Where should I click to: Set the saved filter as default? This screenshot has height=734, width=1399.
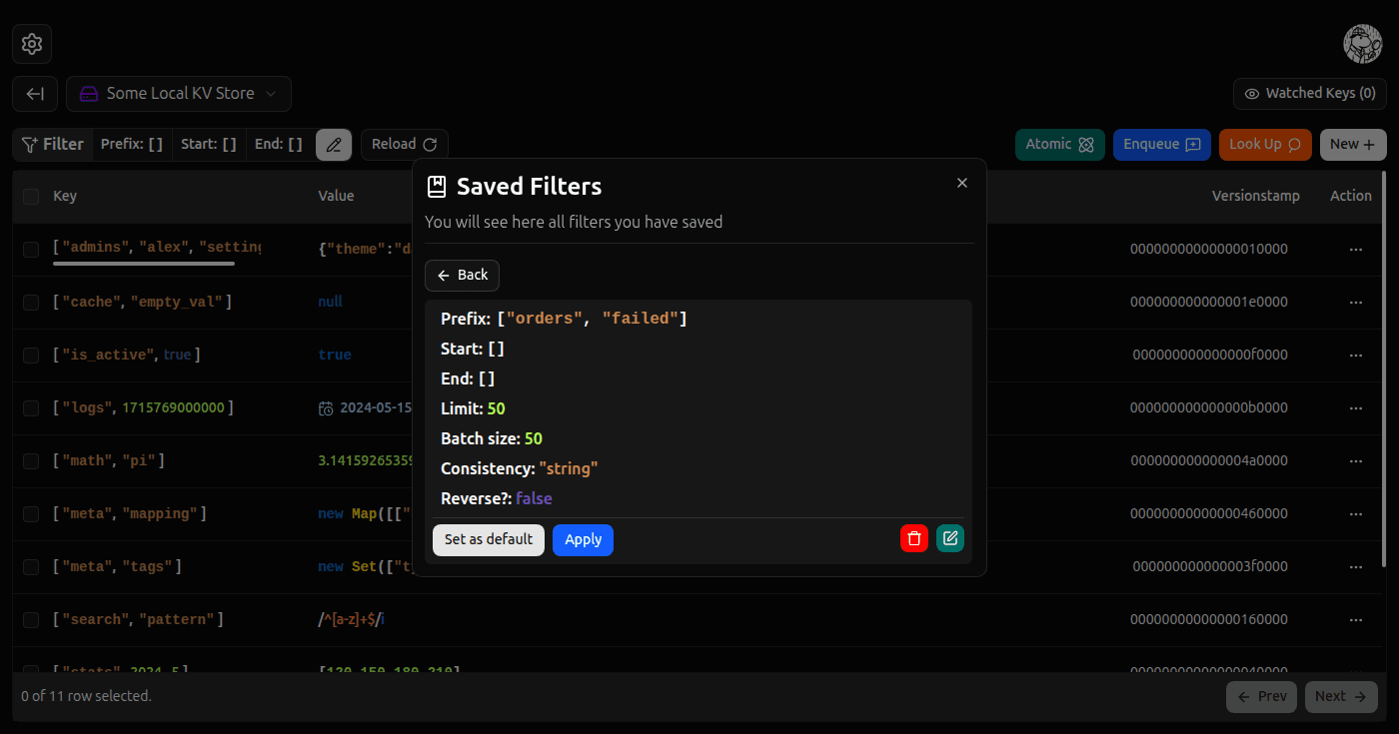pos(489,540)
